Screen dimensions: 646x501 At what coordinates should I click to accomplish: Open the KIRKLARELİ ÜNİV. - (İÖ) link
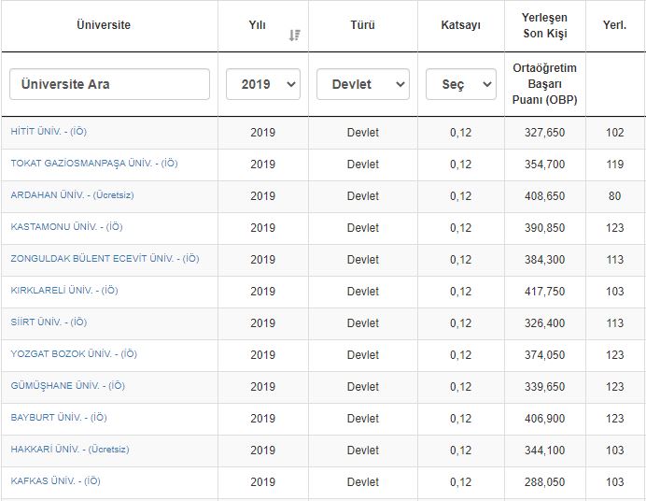[64, 291]
